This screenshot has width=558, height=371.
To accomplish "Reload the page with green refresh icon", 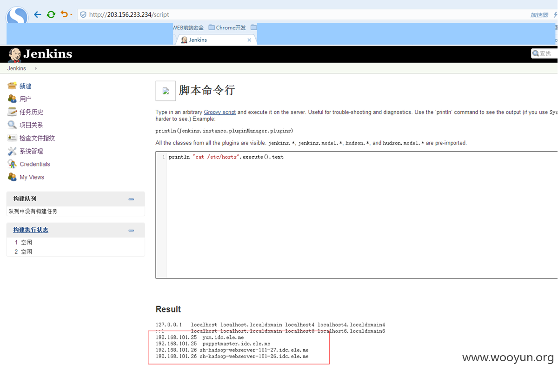I will [51, 14].
